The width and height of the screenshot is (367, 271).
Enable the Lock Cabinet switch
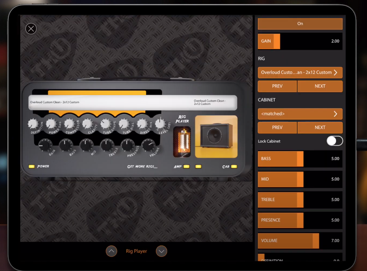point(335,141)
